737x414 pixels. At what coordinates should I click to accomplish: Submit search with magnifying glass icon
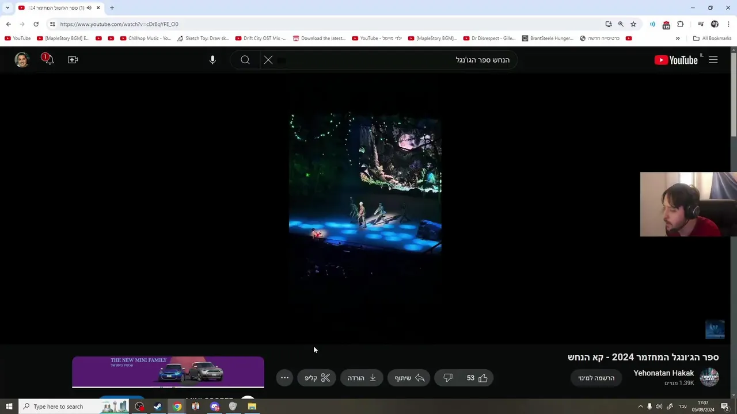(245, 60)
